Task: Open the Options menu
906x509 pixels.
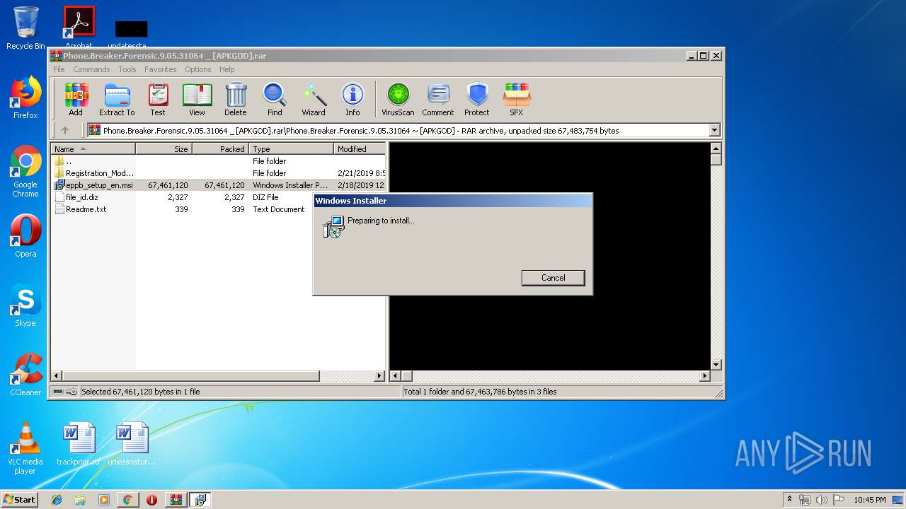Action: 198,69
